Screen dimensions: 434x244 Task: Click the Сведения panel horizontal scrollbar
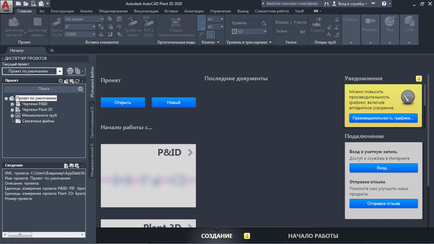44,234
